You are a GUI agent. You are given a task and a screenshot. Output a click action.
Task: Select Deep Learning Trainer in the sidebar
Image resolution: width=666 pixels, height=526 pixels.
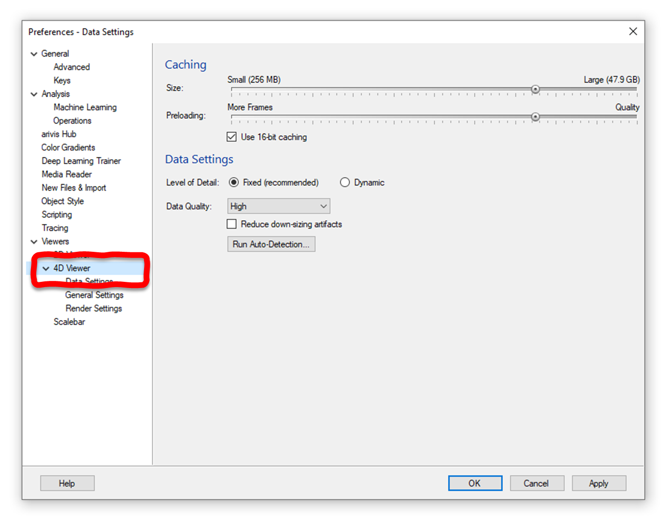click(81, 161)
